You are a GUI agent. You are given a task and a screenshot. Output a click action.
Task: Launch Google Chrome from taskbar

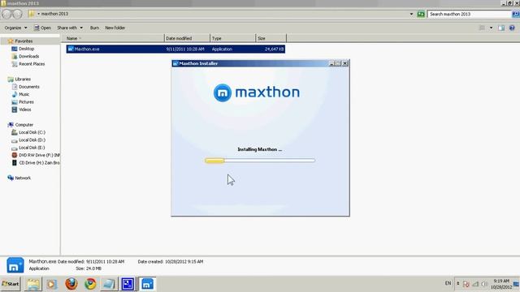(x=90, y=284)
